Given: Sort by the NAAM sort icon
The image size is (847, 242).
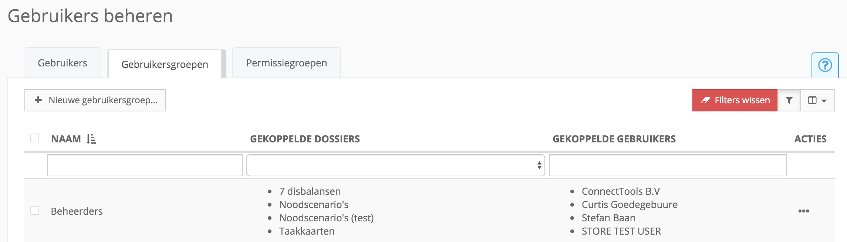Looking at the screenshot, I should (x=91, y=139).
